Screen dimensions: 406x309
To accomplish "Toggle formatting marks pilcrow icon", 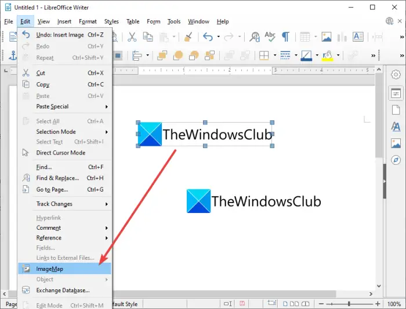I will pyautogui.click(x=285, y=37).
